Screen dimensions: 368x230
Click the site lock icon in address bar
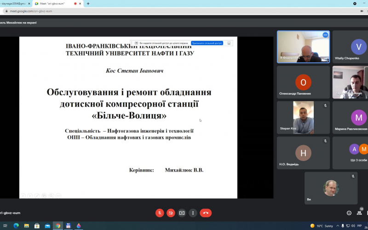(6, 11)
